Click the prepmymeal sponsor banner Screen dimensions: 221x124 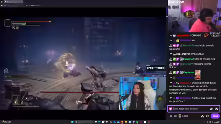click(156, 68)
